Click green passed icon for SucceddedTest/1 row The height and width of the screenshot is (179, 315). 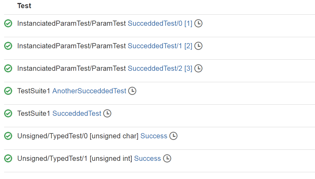pos(8,46)
